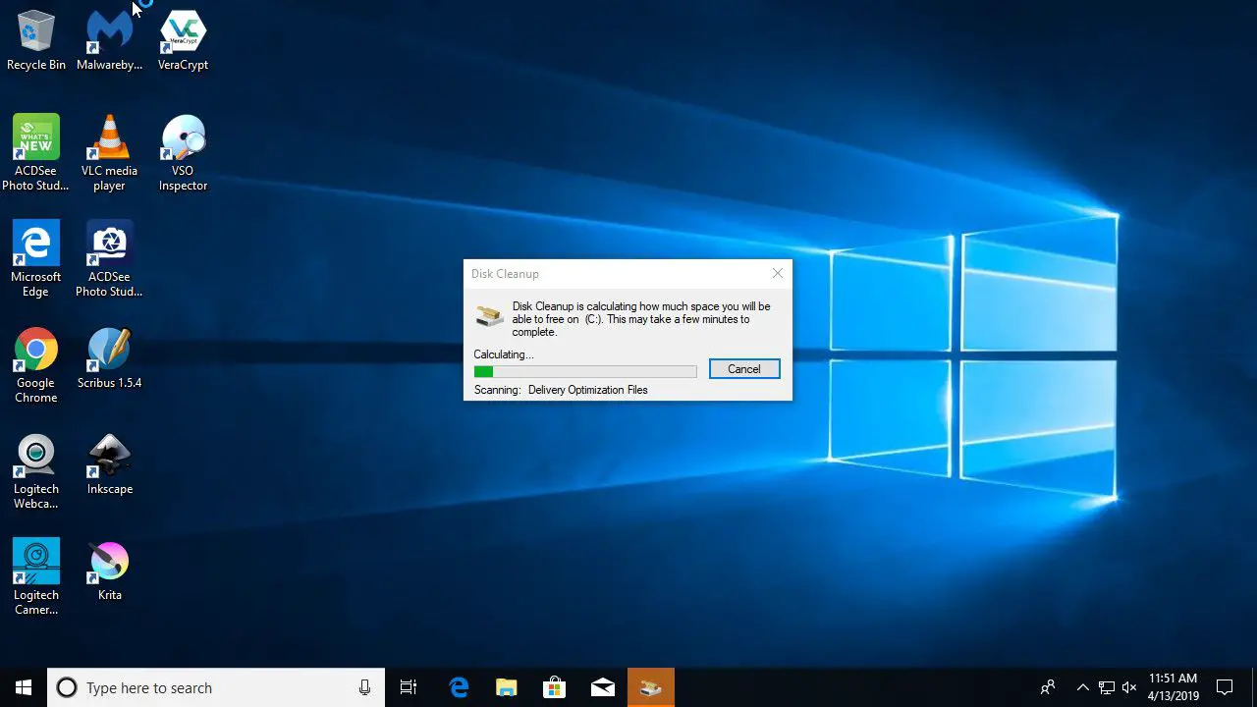
Task: Select the ACDSee Photo Studio camera shortcut
Action: [x=109, y=258]
